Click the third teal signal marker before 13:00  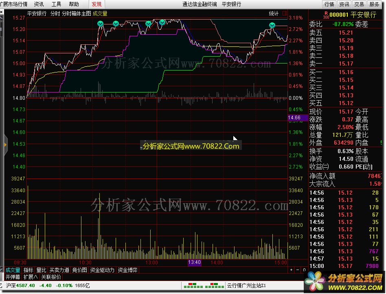(148, 23)
